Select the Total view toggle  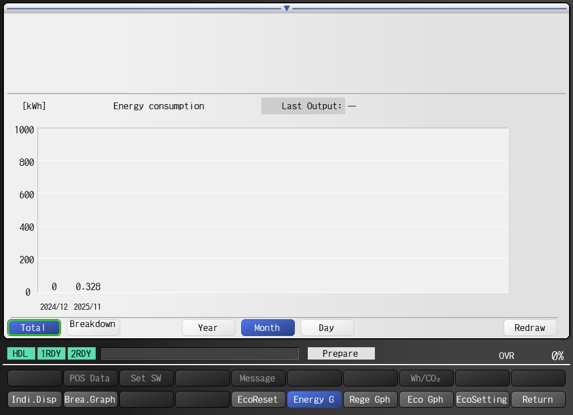point(34,328)
